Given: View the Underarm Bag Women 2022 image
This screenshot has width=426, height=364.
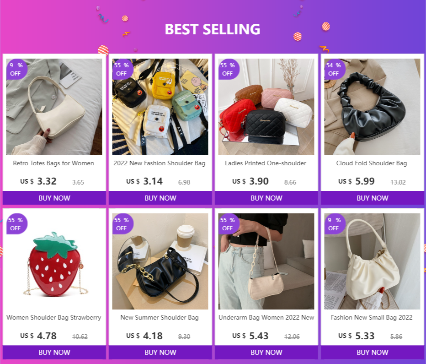Looking at the screenshot, I should tap(266, 261).
